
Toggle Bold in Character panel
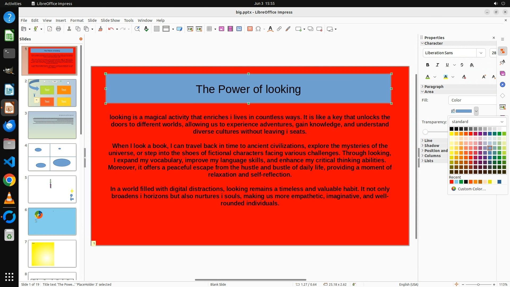click(x=427, y=65)
